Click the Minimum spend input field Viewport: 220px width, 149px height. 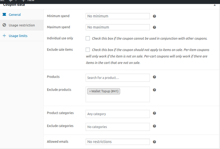[x=118, y=16]
